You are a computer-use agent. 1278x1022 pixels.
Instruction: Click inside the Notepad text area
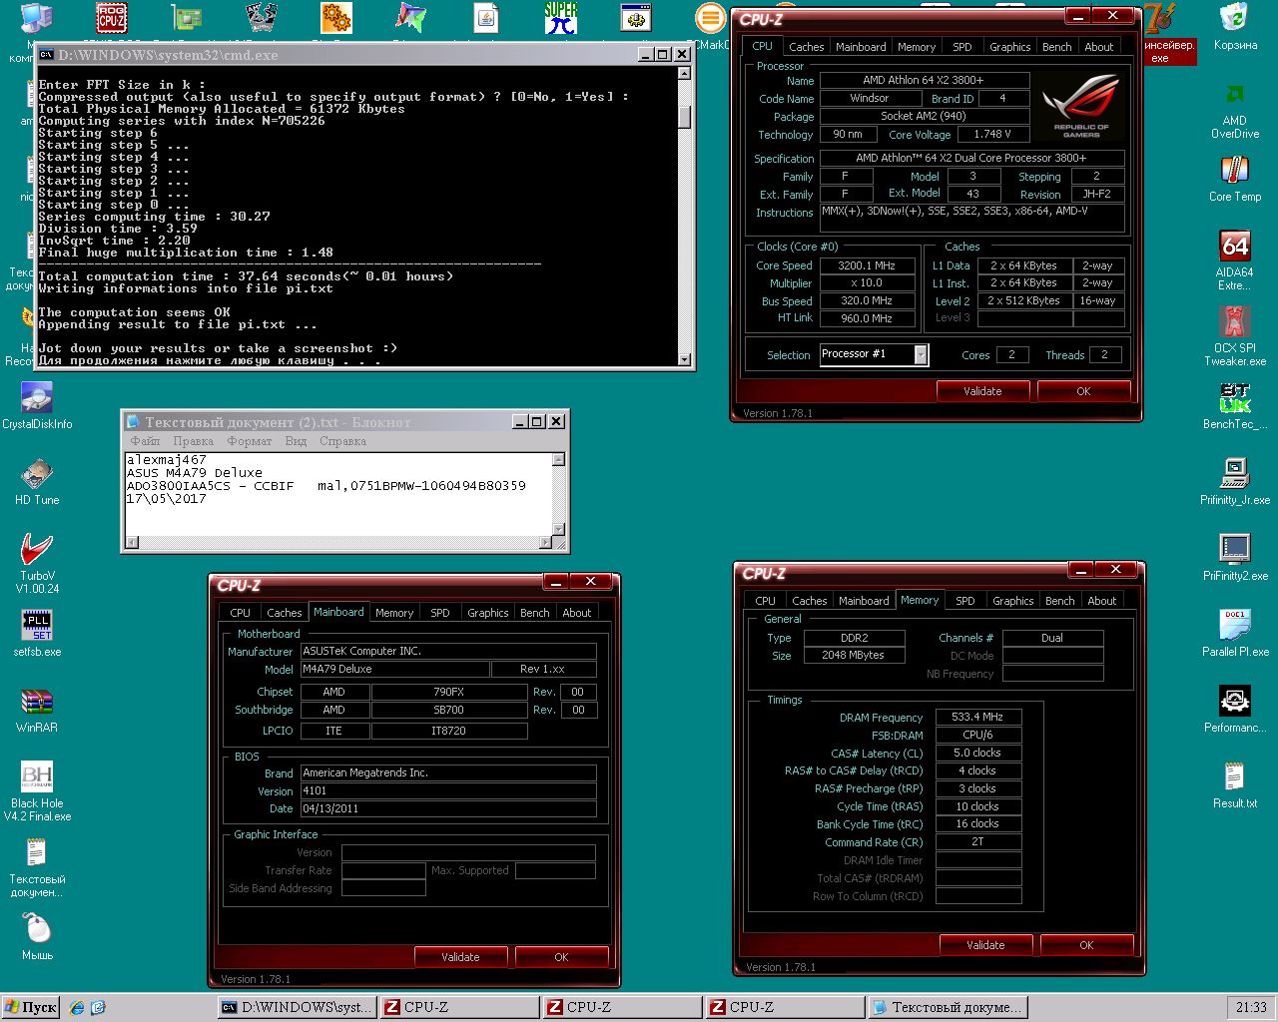coord(337,493)
